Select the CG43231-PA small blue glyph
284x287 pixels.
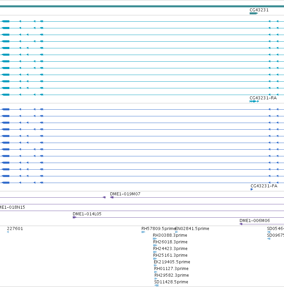tap(252, 189)
